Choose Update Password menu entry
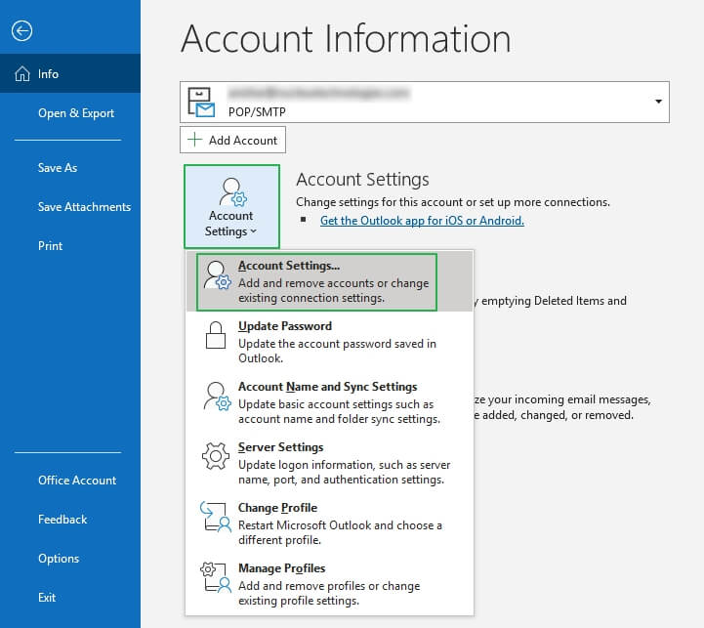Viewport: 704px width, 628px height. (329, 342)
